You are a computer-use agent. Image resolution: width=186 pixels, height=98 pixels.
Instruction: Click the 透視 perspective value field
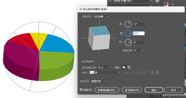pos(137,50)
